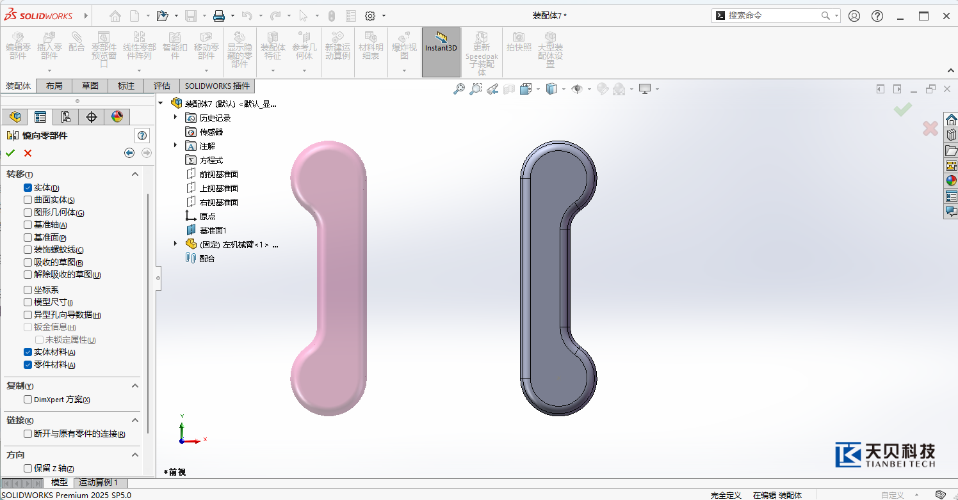The image size is (958, 500).
Task: Expand the 历史记录 tree node arrow
Action: (x=176, y=118)
